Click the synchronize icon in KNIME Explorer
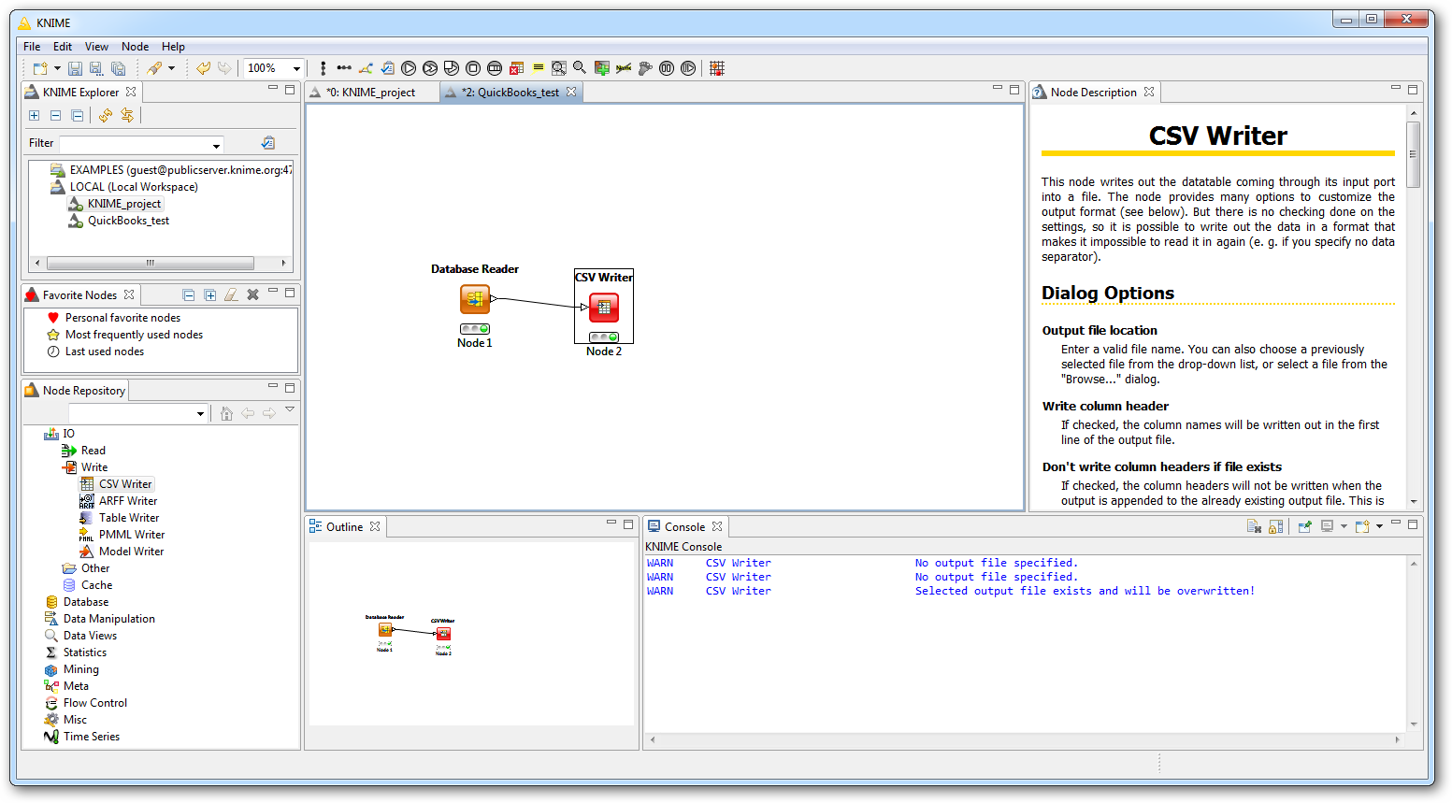The image size is (1452, 803). pyautogui.click(x=127, y=115)
